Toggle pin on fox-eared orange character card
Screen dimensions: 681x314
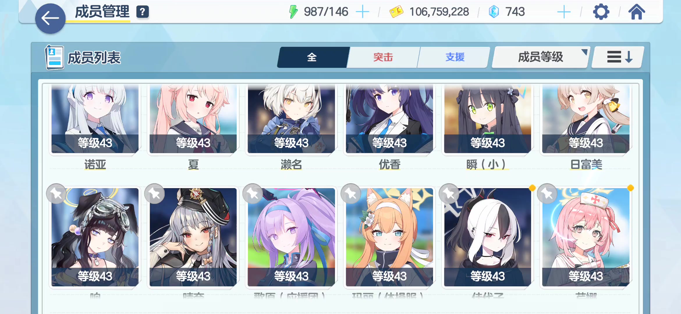(351, 193)
